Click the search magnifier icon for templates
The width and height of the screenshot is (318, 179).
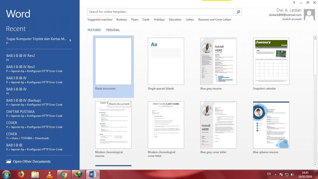coord(238,12)
